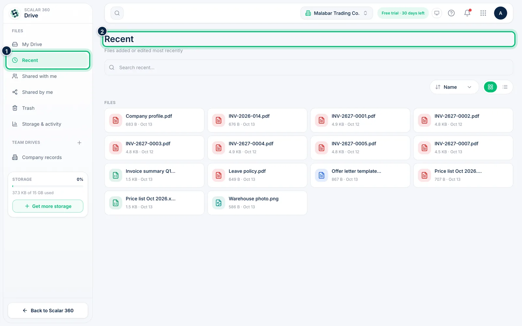Switch to grid view

[x=490, y=87]
